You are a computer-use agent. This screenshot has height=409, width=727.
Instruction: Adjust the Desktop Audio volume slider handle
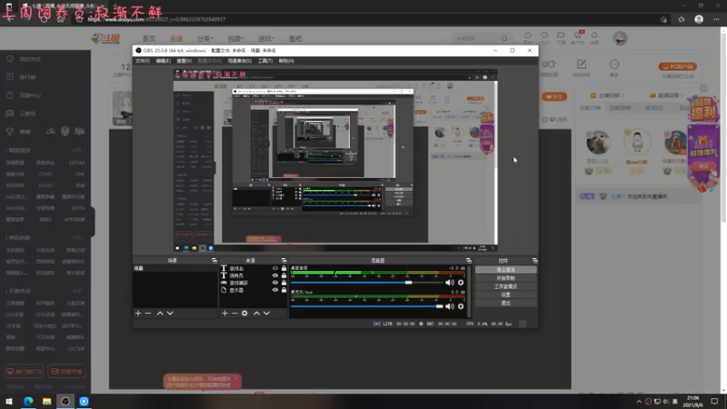point(408,283)
